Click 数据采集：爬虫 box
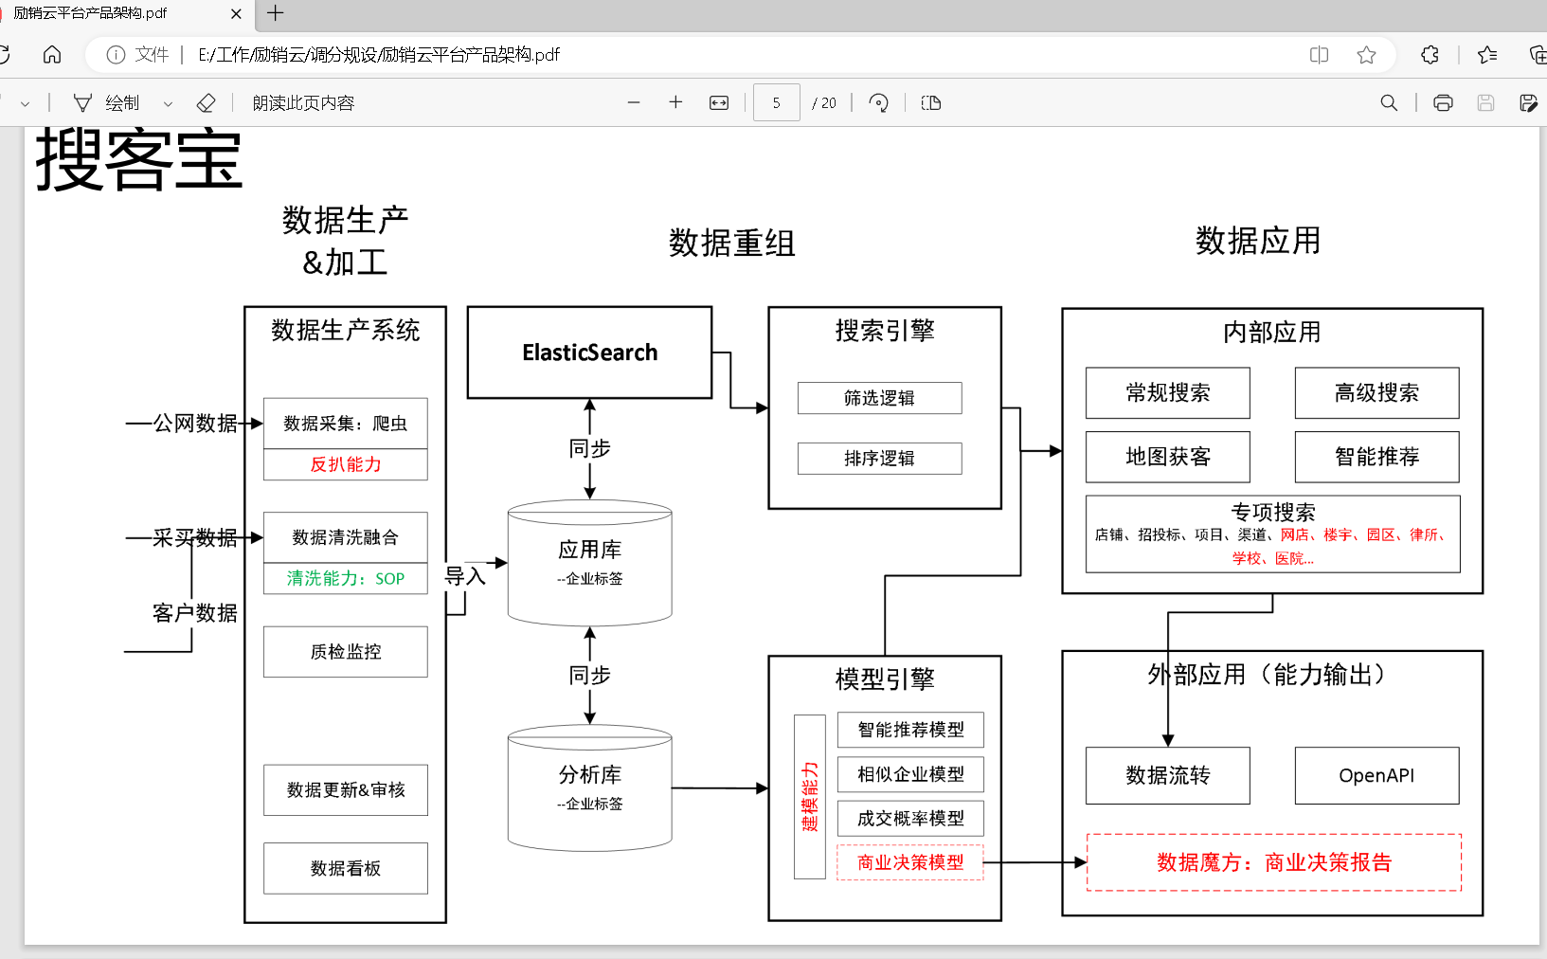The width and height of the screenshot is (1547, 959). (346, 424)
